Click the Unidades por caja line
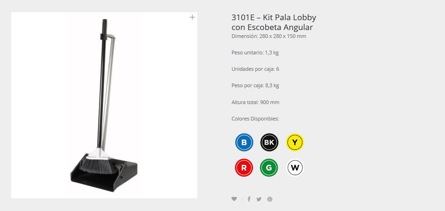Image resolution: width=445 pixels, height=211 pixels. tap(255, 69)
